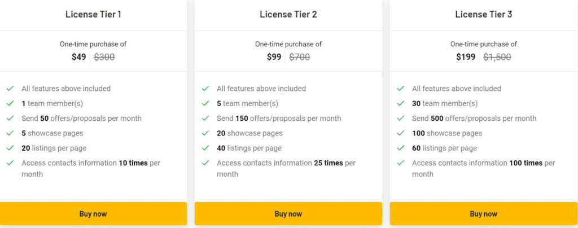Click checkmark beside 'Send 50 offers/proposals'
Screen dimensions: 578x228
[x=10, y=119]
